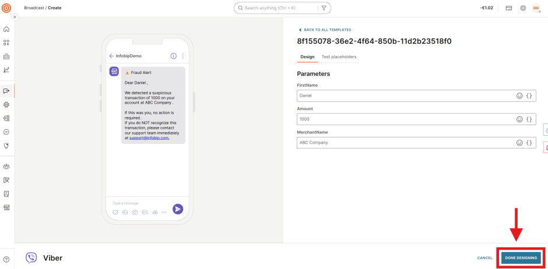Viewport: 548px width, 269px height.
Task: Click the Done Designing button
Action: coord(521,258)
